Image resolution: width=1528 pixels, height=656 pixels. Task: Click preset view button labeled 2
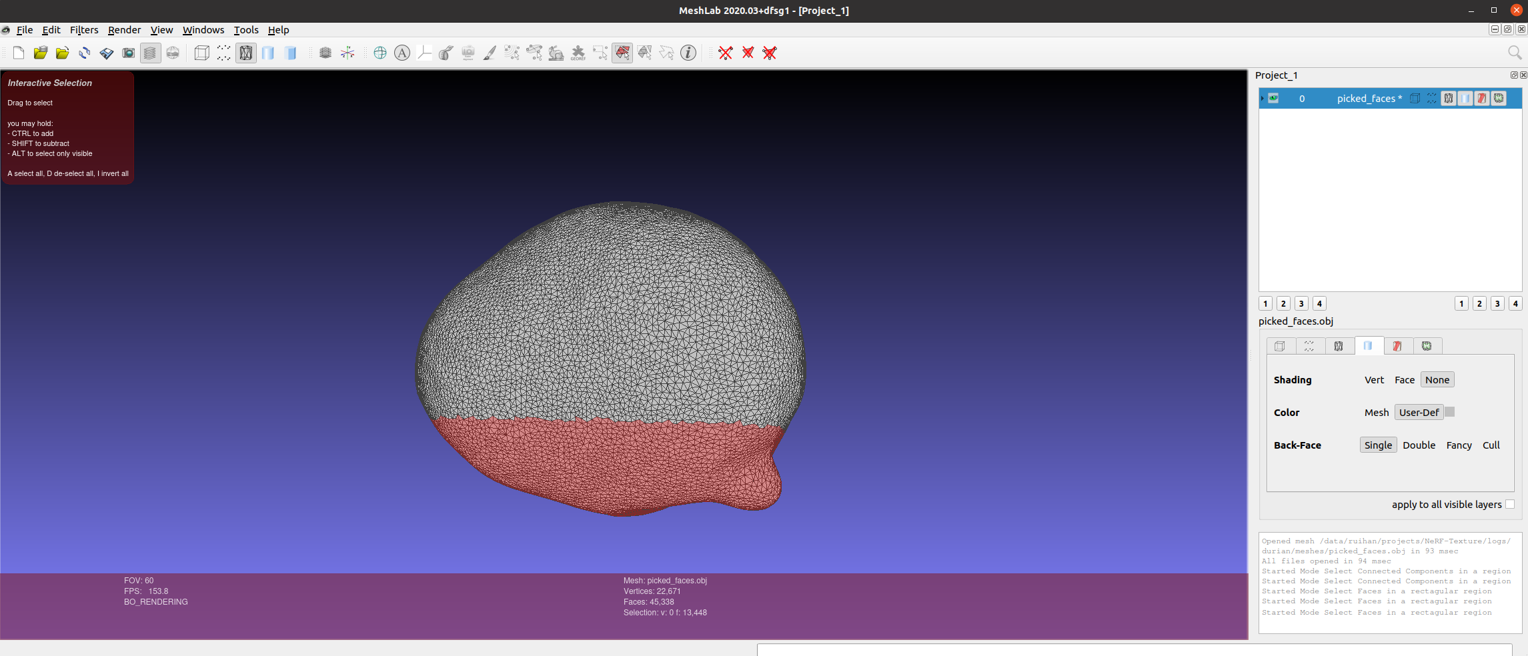point(1283,303)
